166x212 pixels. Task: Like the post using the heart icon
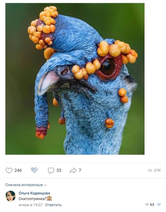tap(9, 170)
